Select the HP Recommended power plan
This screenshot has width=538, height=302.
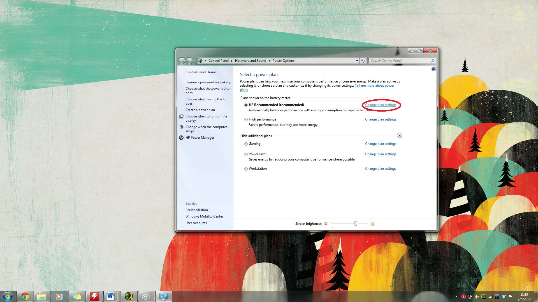coord(246,105)
